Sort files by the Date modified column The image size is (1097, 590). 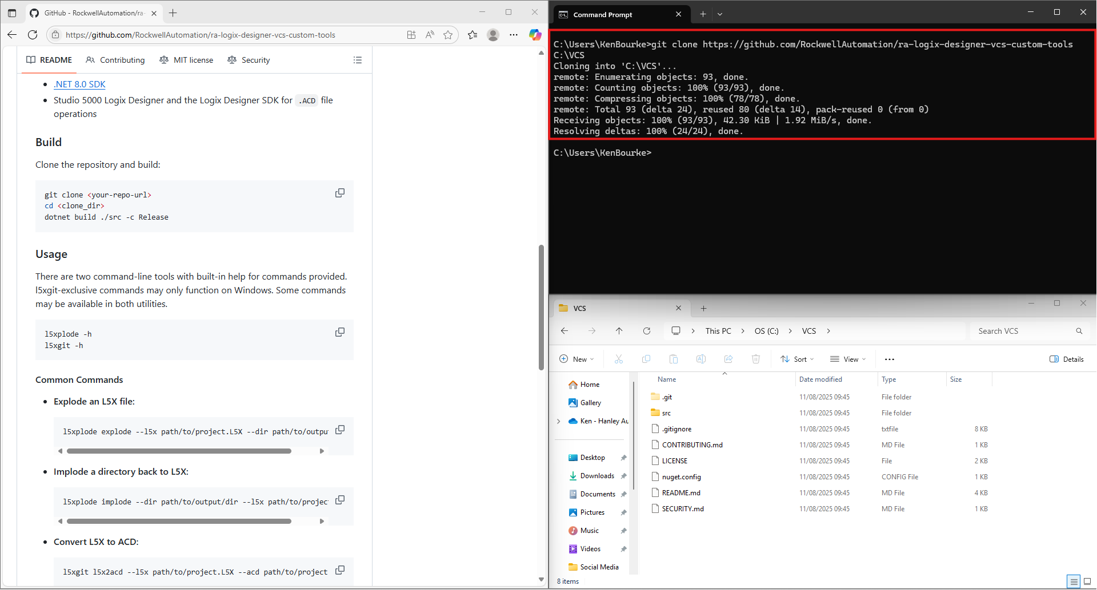point(820,379)
